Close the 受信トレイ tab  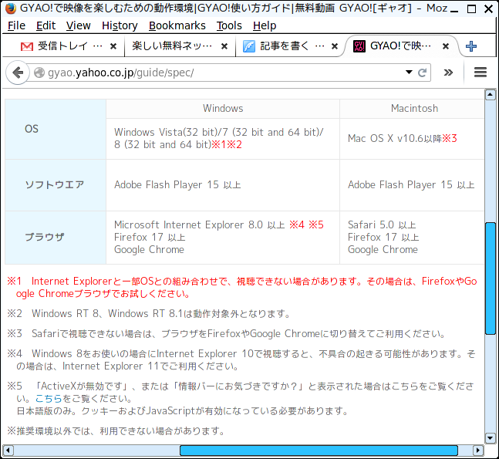(x=113, y=46)
